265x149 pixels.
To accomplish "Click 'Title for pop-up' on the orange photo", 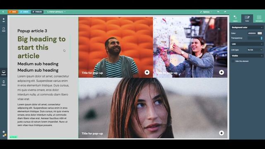I will click(92, 73).
